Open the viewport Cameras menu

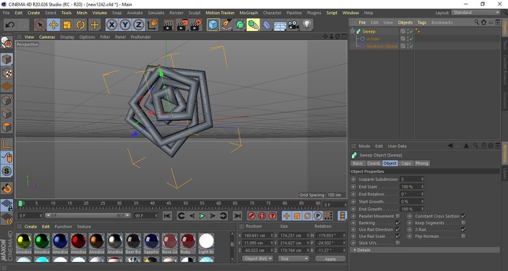pos(48,37)
